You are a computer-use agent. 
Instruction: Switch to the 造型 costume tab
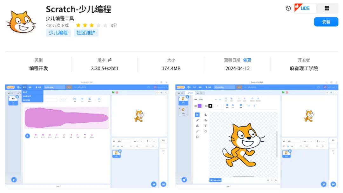pos(189,93)
